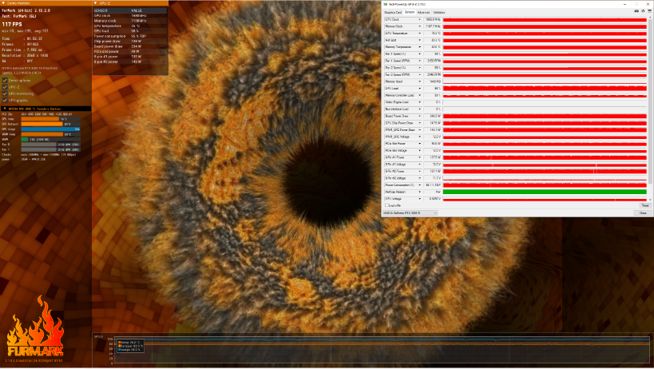The height and width of the screenshot is (369, 654).
Task: Collapse the NVIDIA RTX 3080 Ti section
Action: (x=5, y=109)
